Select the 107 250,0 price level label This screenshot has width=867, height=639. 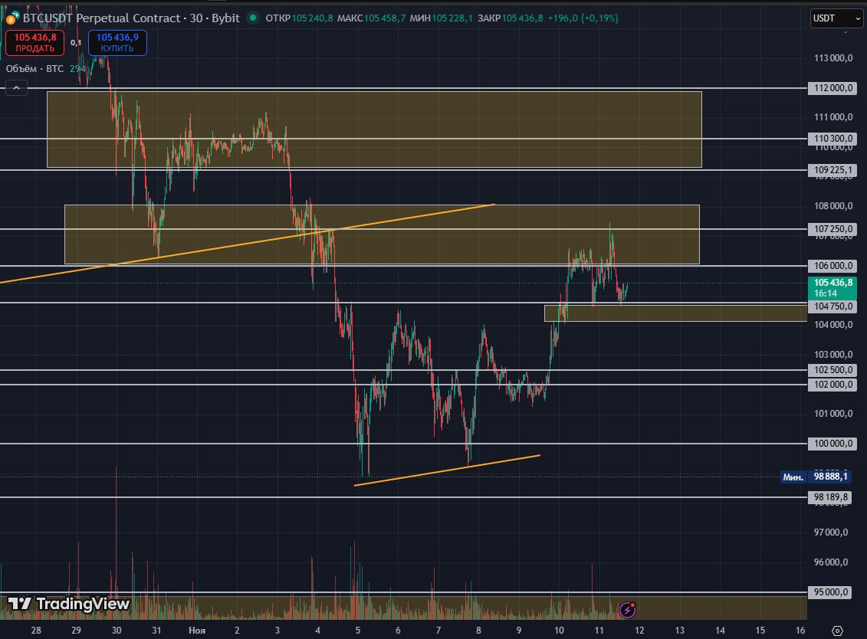(x=833, y=229)
